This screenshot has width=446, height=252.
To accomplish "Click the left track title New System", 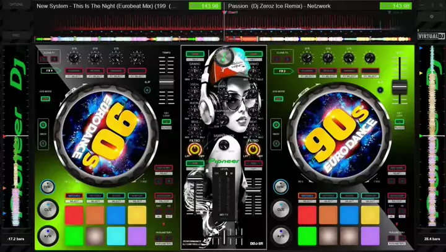I will point(105,6).
